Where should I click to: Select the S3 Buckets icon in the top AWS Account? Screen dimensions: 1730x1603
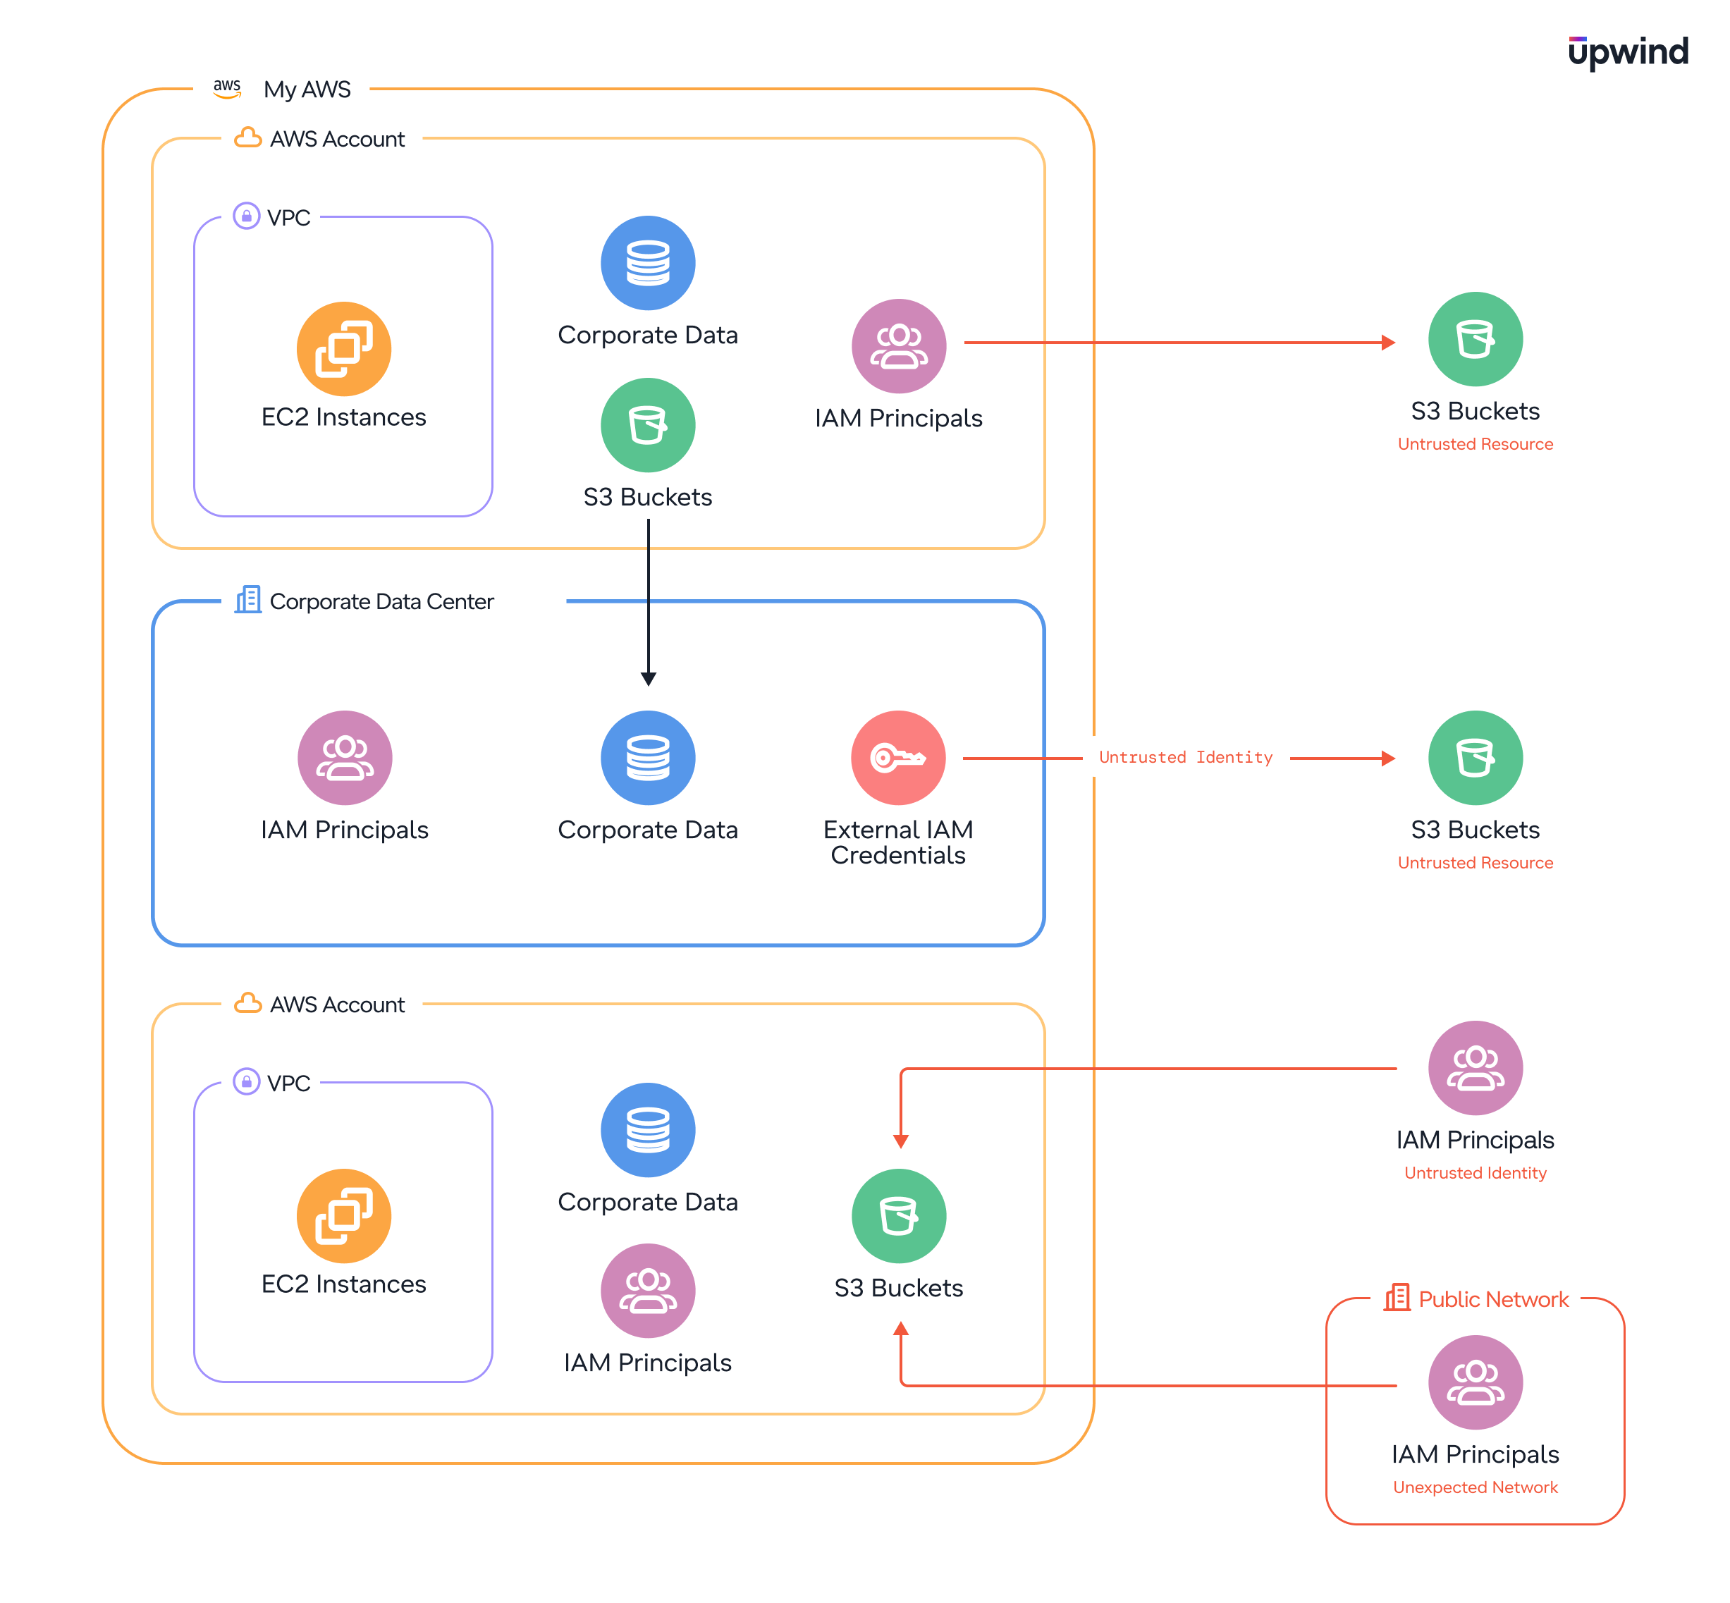pos(648,425)
